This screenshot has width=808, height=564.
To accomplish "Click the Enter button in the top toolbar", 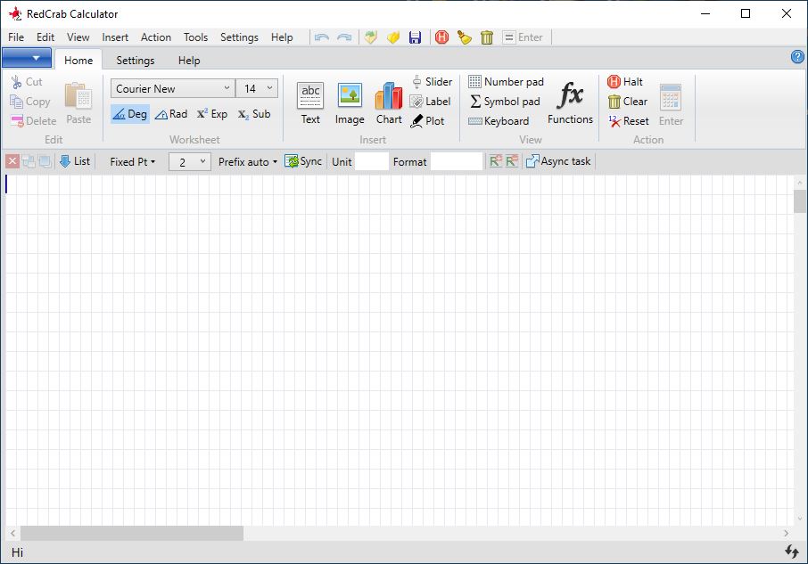I will (524, 37).
